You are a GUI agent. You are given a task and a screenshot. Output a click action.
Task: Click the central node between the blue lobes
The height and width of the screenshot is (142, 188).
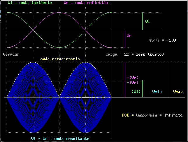coord(59,97)
